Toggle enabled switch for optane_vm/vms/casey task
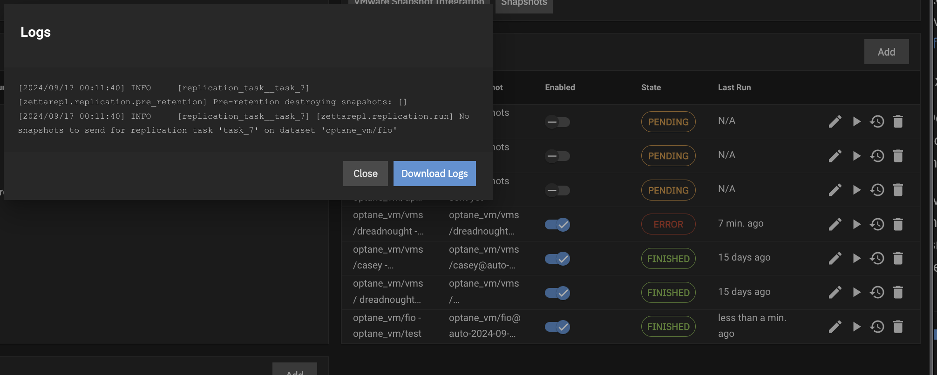The width and height of the screenshot is (937, 375). point(557,259)
